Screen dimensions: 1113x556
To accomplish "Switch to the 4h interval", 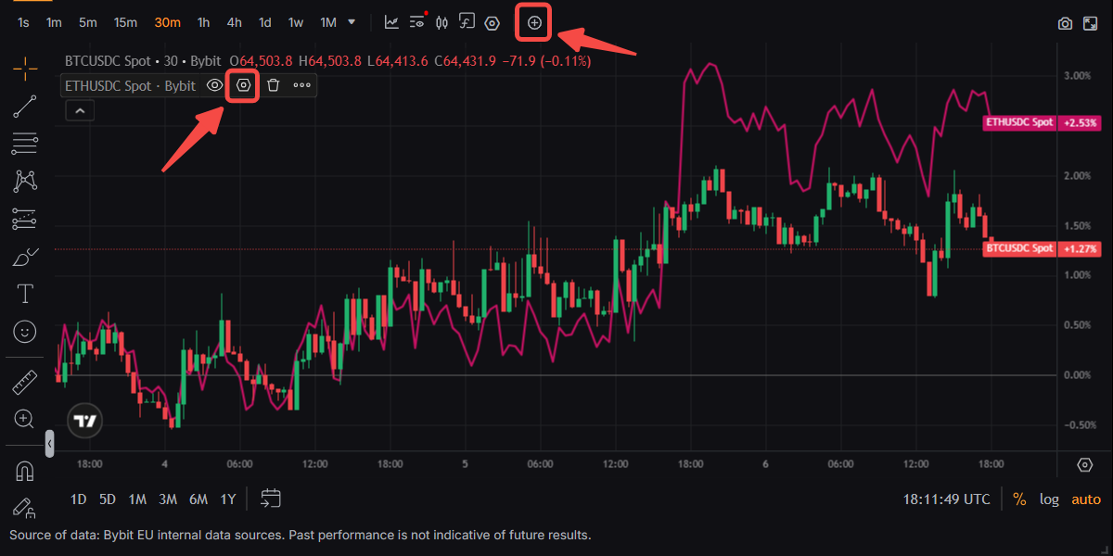I will 234,22.
